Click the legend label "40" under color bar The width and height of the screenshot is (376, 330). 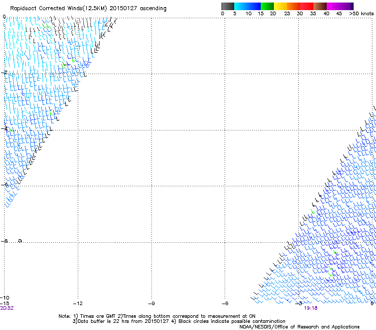point(326,14)
